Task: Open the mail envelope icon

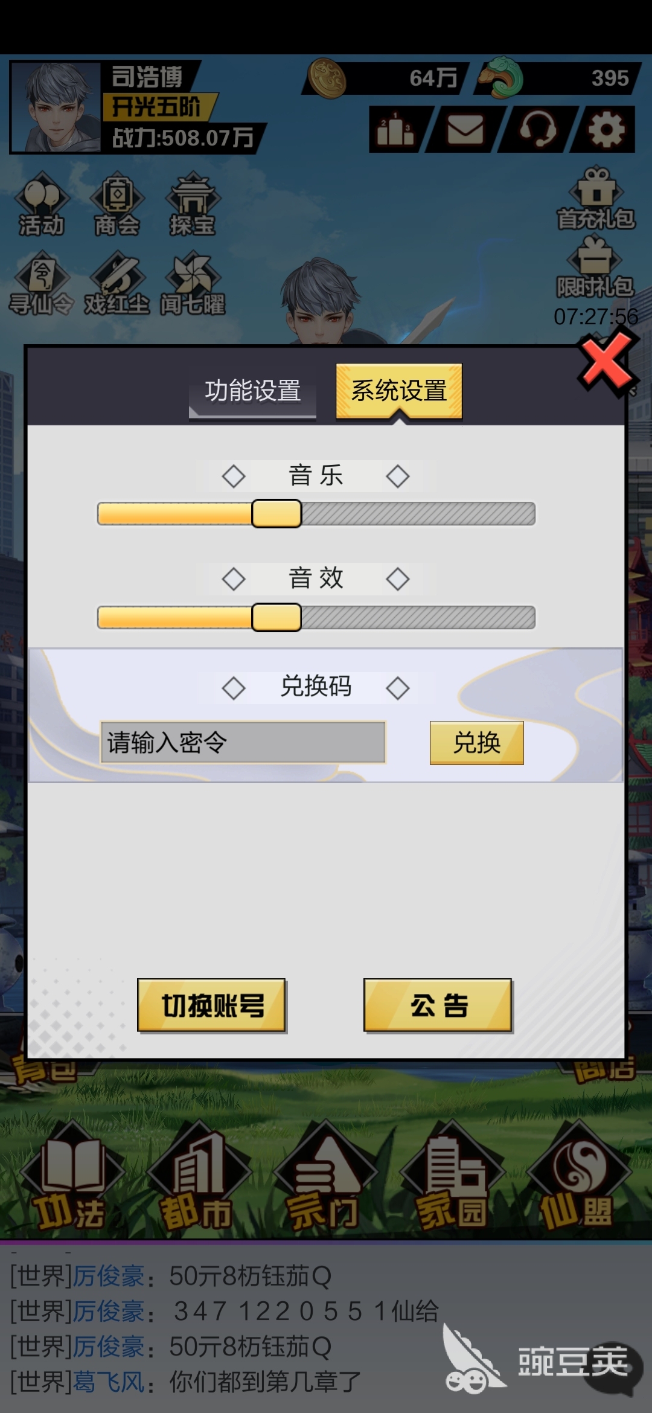Action: [x=465, y=129]
